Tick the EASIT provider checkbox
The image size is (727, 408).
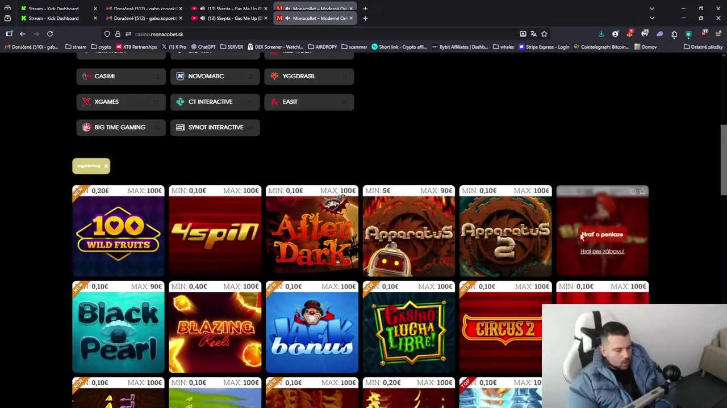pos(345,102)
